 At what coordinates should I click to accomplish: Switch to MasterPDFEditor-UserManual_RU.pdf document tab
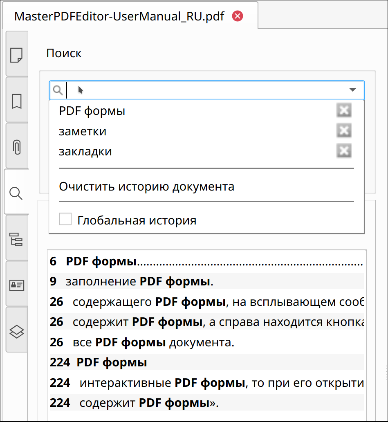(119, 17)
